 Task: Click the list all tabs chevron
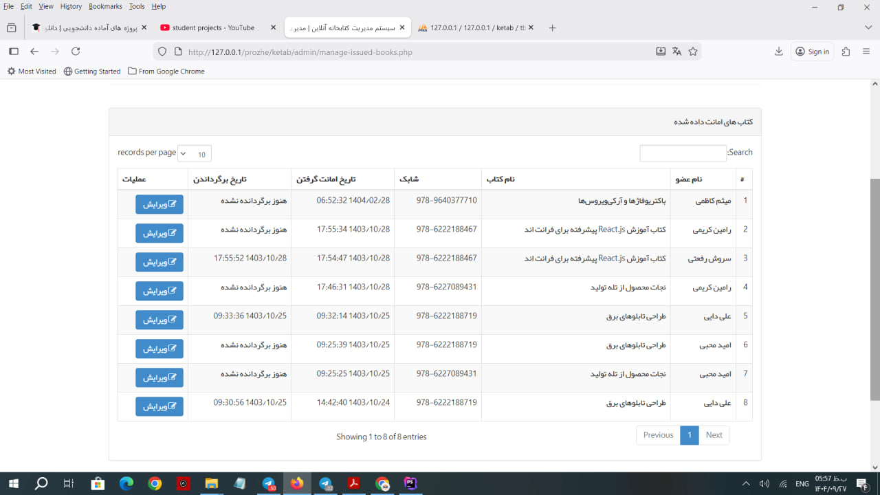[x=868, y=27]
